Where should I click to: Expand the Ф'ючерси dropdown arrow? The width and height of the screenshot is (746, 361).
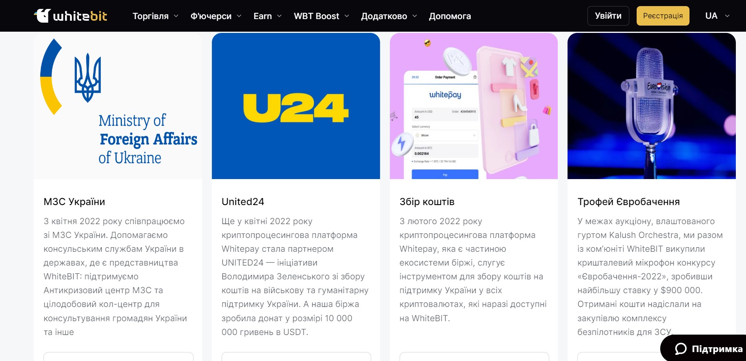239,16
